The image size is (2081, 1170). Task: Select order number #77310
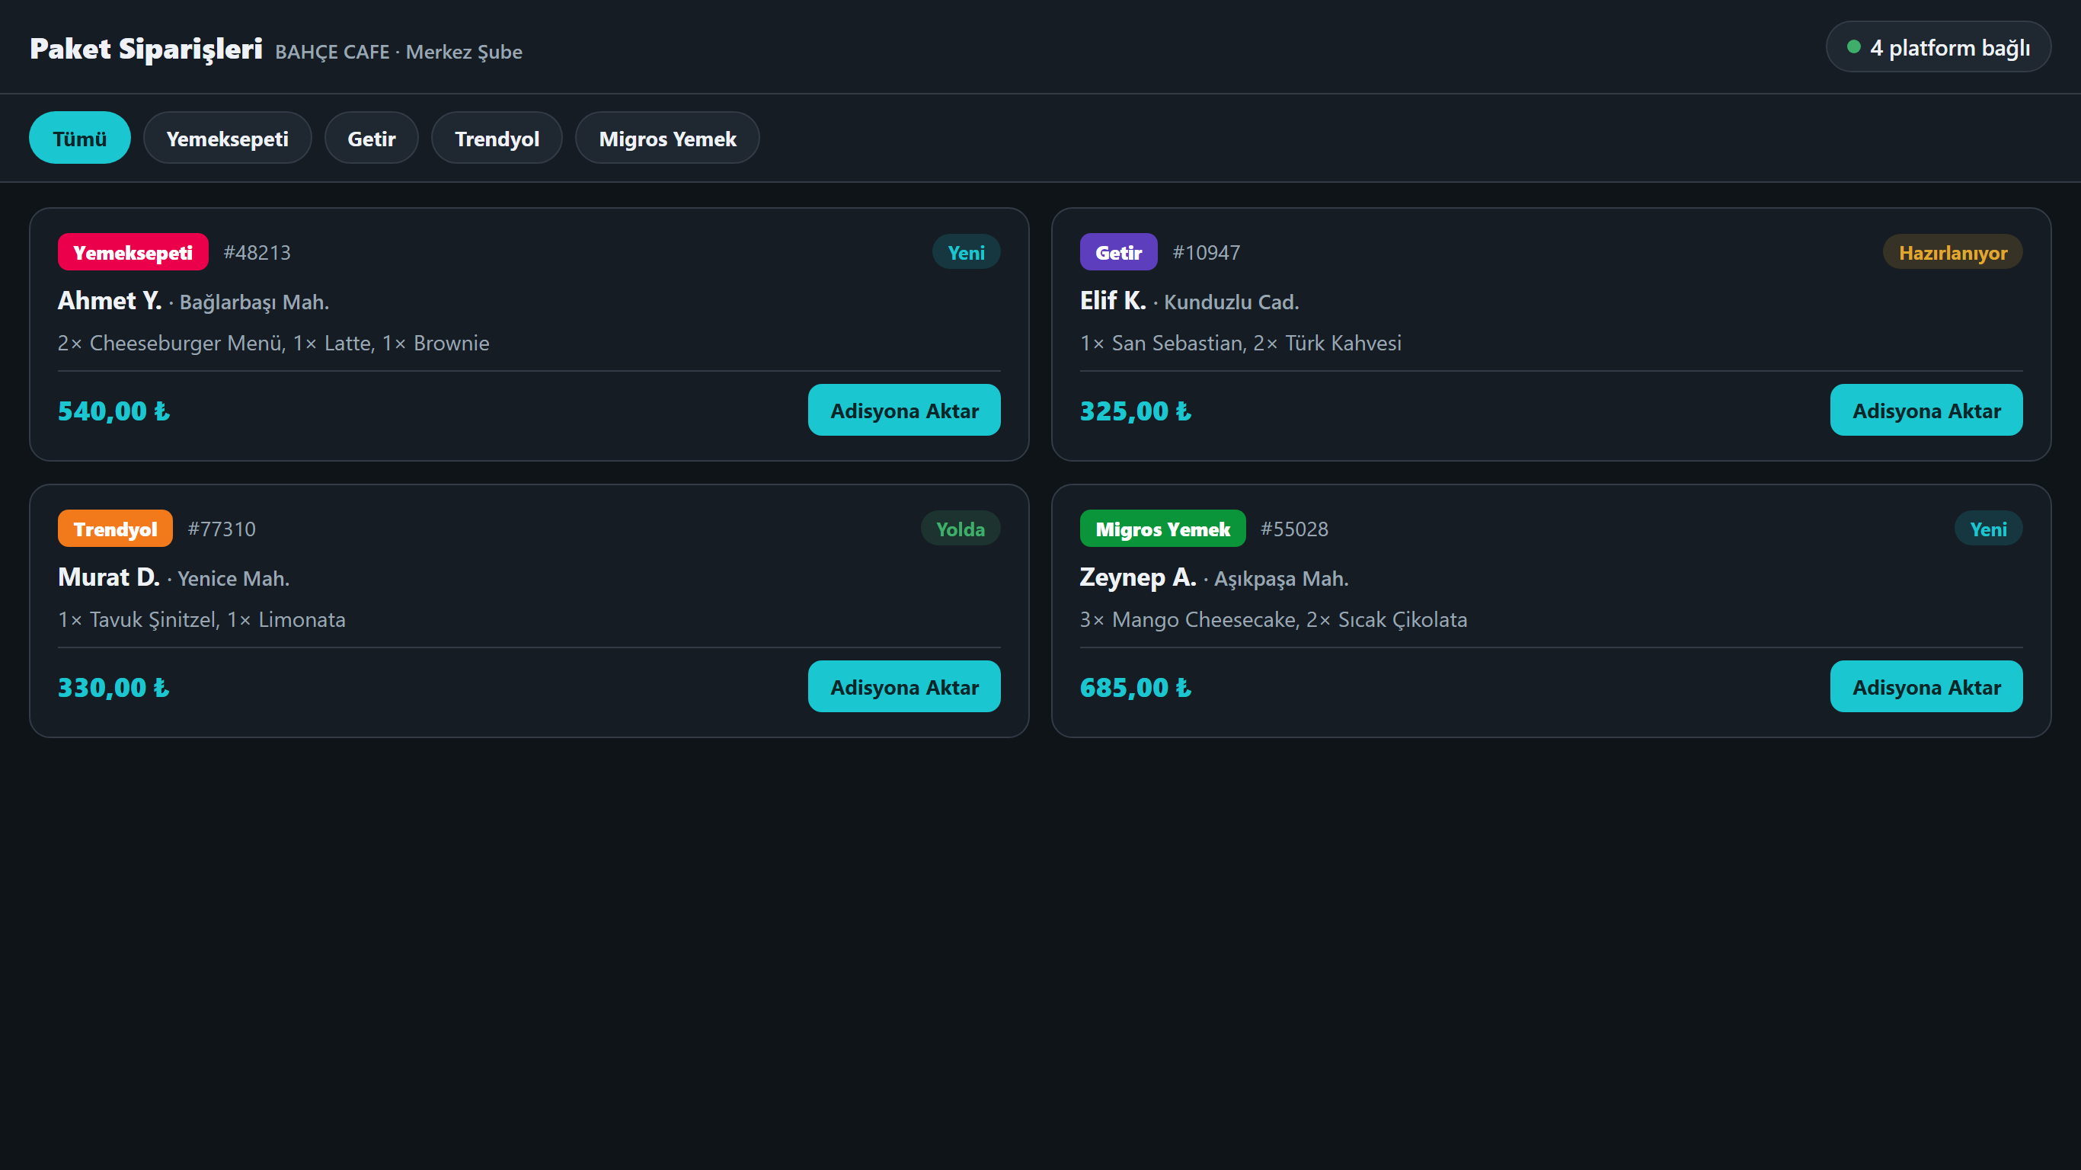click(222, 529)
